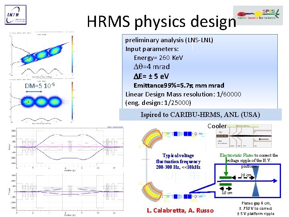This screenshot has width=289, height=217.
Task: Click the lower dipole magnet drawing
Action: tap(152, 192)
